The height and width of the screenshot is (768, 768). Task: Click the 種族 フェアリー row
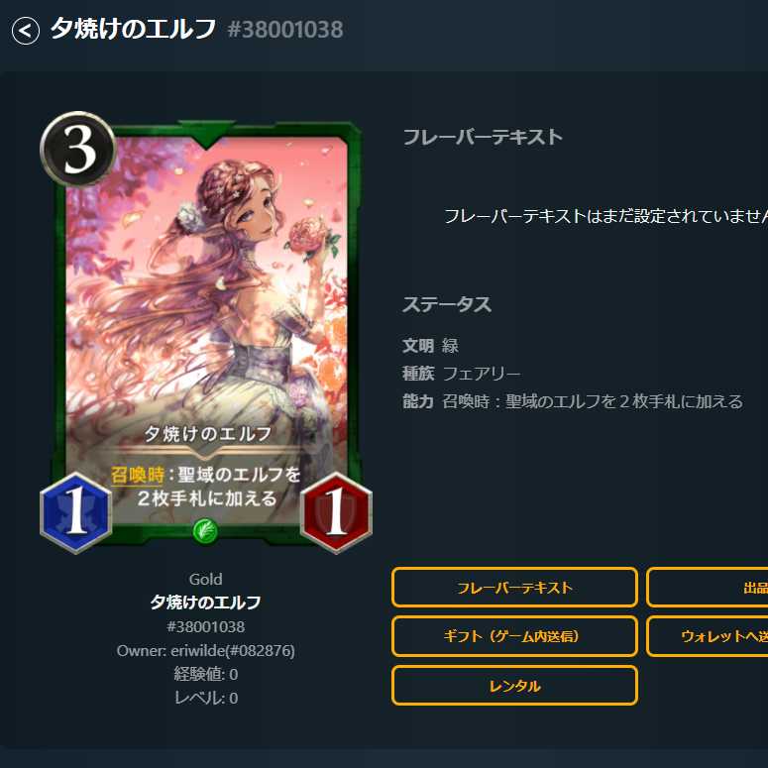click(462, 374)
